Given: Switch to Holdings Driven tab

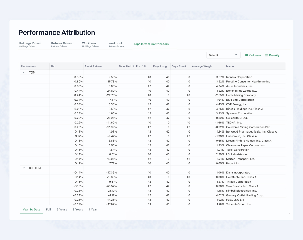Looking at the screenshot, I should coord(30,44).
